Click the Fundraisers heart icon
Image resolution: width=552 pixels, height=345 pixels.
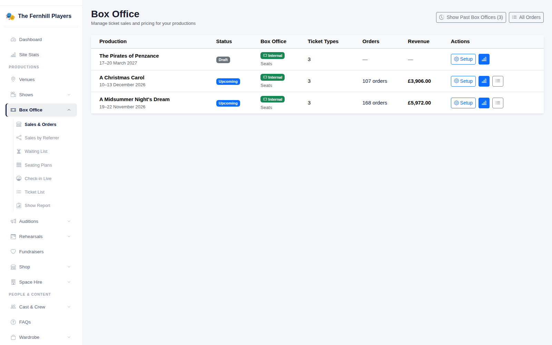13,252
